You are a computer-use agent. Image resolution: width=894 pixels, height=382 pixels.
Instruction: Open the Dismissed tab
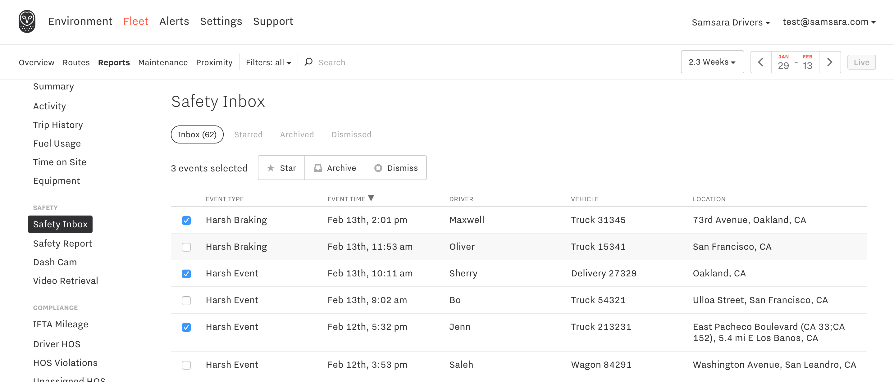point(351,134)
